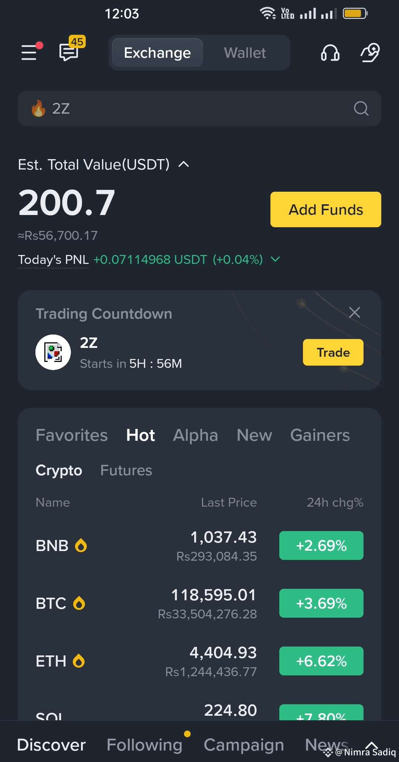Click the flame icon beside BTC
This screenshot has height=762, width=399.
(79, 603)
